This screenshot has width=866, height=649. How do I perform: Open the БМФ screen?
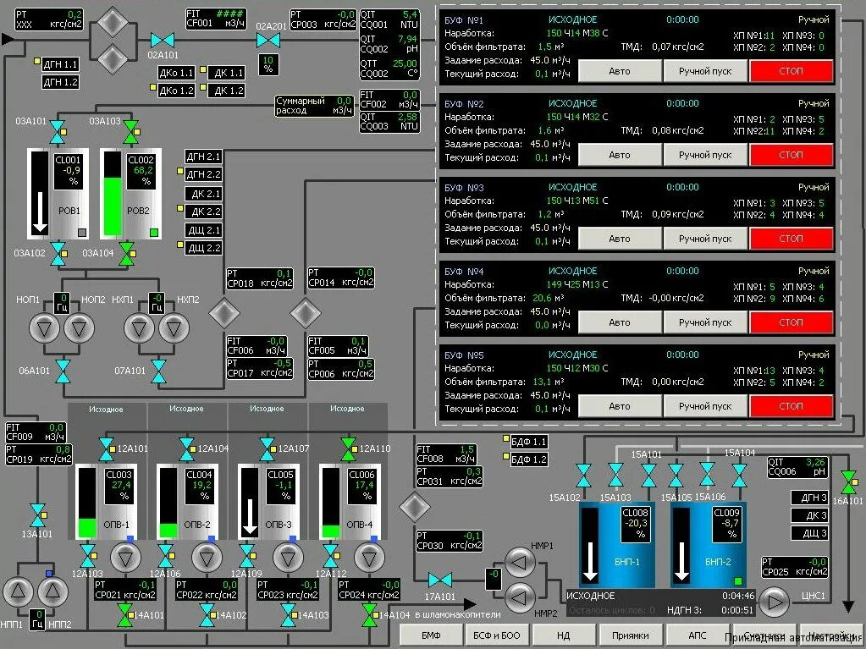point(432,635)
